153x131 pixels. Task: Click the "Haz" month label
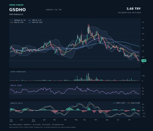(84, 120)
